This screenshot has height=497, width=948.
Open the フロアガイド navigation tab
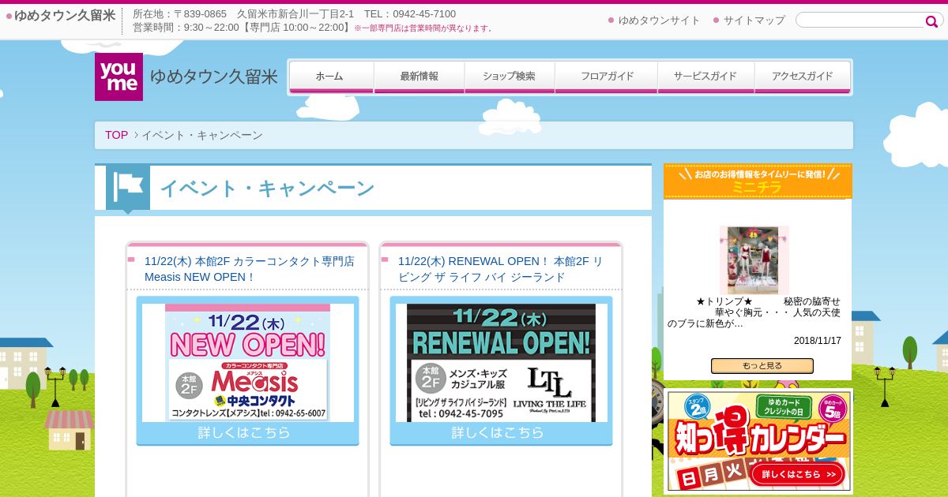pyautogui.click(x=607, y=77)
